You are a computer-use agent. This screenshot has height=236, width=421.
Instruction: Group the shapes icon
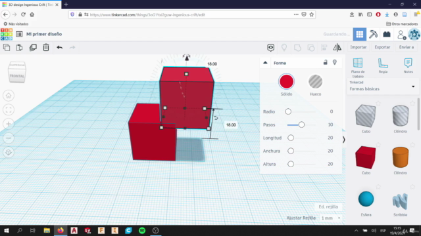coord(297,48)
